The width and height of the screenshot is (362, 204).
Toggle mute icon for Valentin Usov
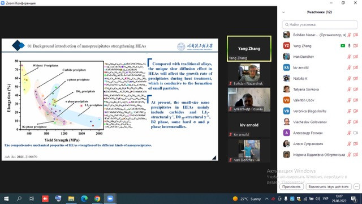tap(349, 100)
